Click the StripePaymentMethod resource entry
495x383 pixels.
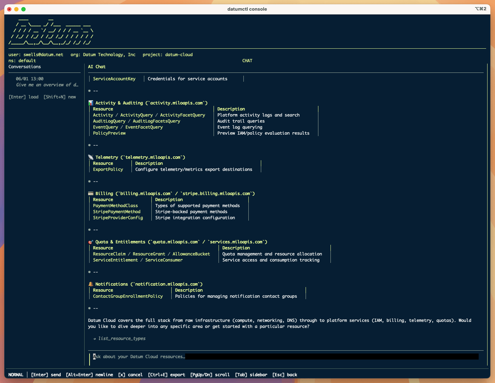pyautogui.click(x=117, y=212)
